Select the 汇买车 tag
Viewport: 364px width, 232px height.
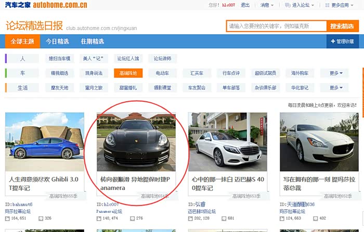[x=197, y=73]
